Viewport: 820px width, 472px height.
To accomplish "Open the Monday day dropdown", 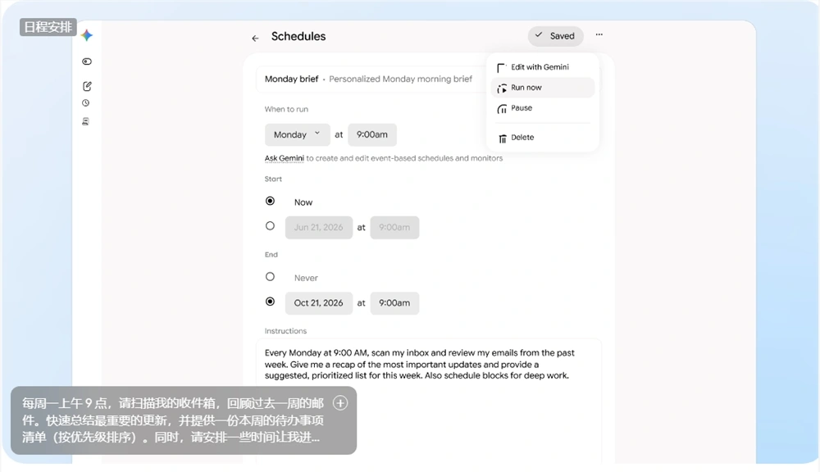I will coord(297,135).
